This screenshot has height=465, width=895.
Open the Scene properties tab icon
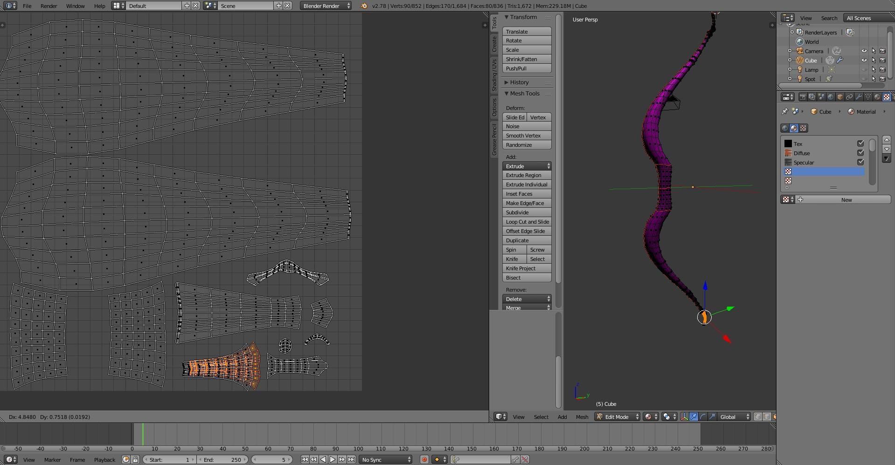[x=821, y=97]
